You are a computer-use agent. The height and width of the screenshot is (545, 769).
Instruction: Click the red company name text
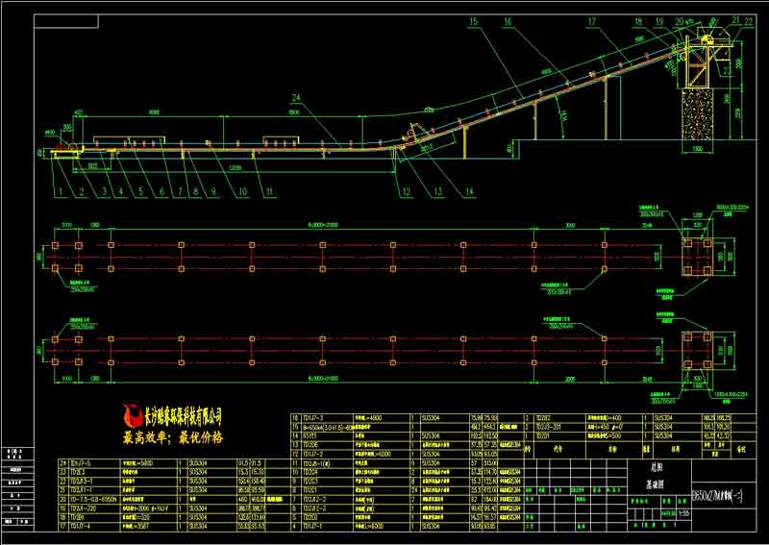[183, 416]
